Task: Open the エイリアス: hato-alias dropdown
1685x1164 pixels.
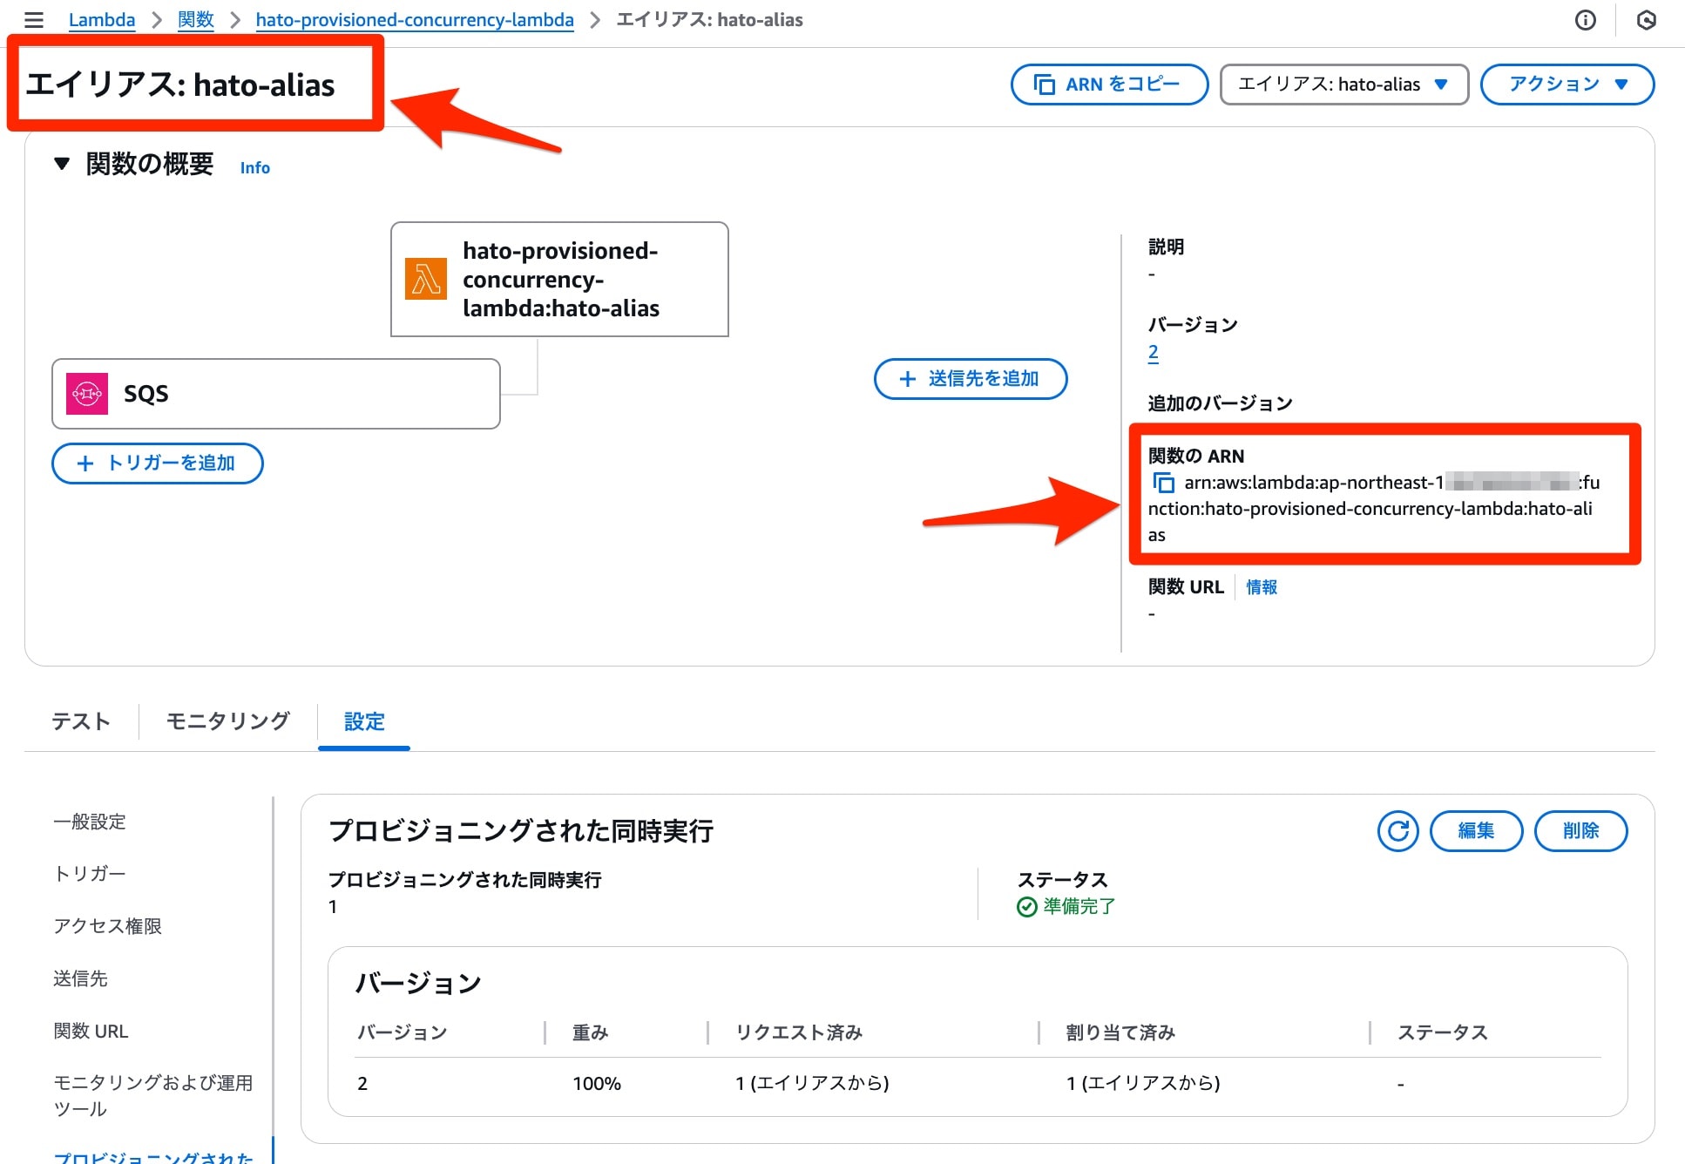Action: coord(1343,85)
